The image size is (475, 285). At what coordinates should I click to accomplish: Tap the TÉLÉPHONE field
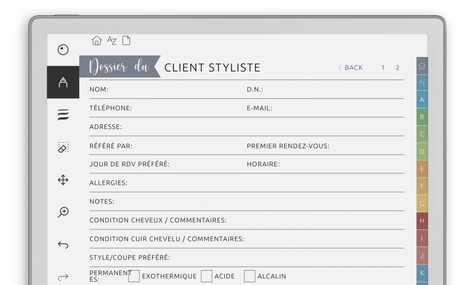click(x=168, y=108)
